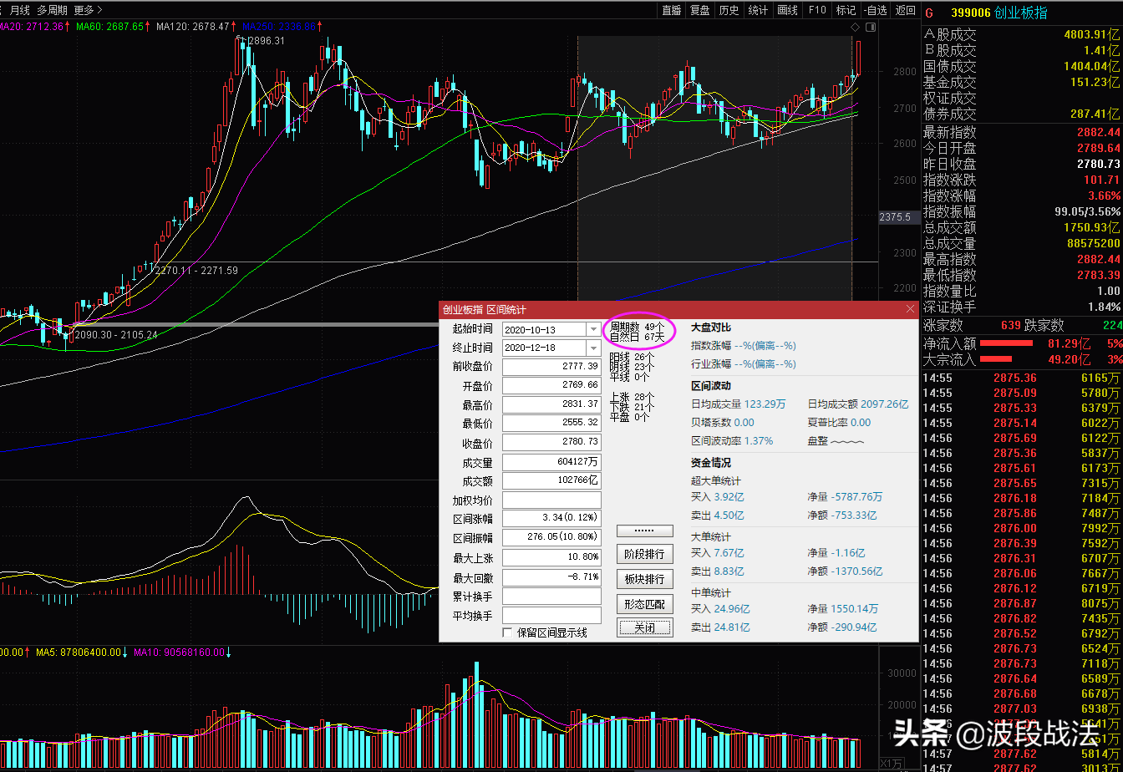Click the MA10 volume indicator label
This screenshot has width=1123, height=772.
[182, 652]
